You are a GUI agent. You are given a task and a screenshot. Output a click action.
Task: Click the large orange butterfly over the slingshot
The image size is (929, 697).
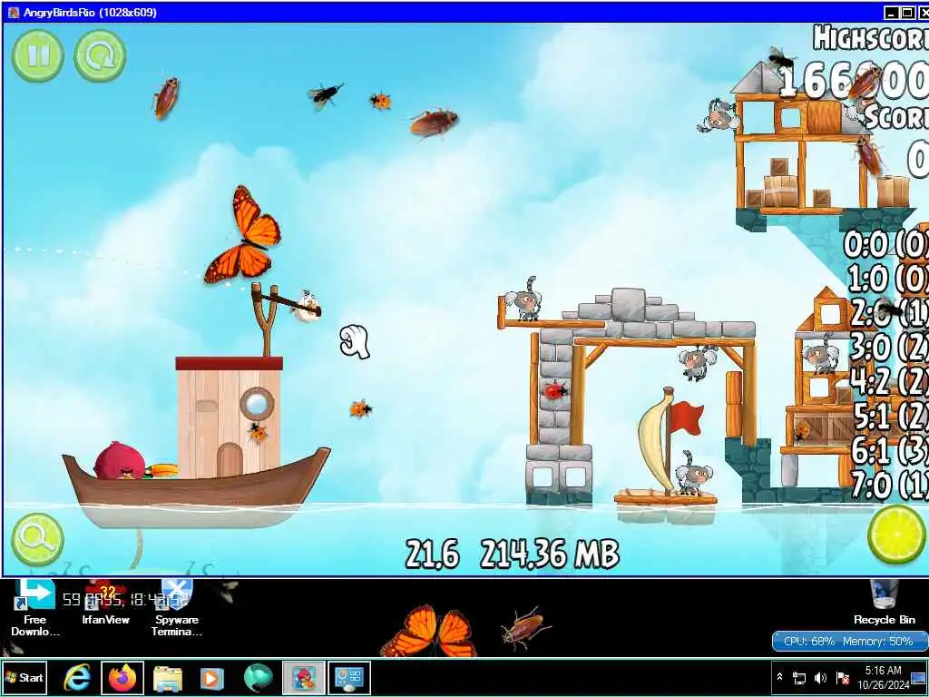click(243, 236)
